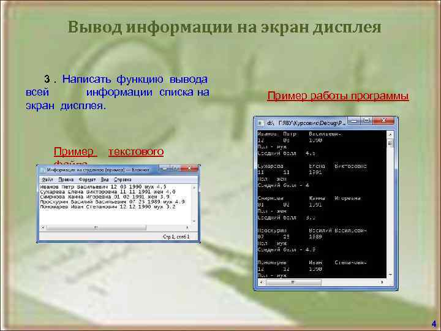The height and width of the screenshot is (331, 441).
Task: Click the console horizontal scrollbar thumb
Action: click(293, 282)
